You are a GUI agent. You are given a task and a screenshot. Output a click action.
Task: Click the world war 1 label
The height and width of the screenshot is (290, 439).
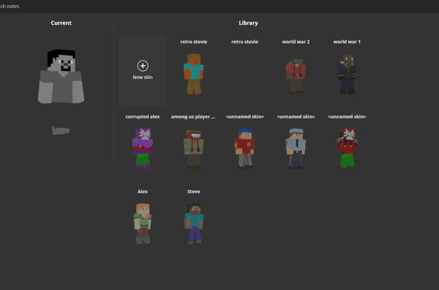coord(347,41)
